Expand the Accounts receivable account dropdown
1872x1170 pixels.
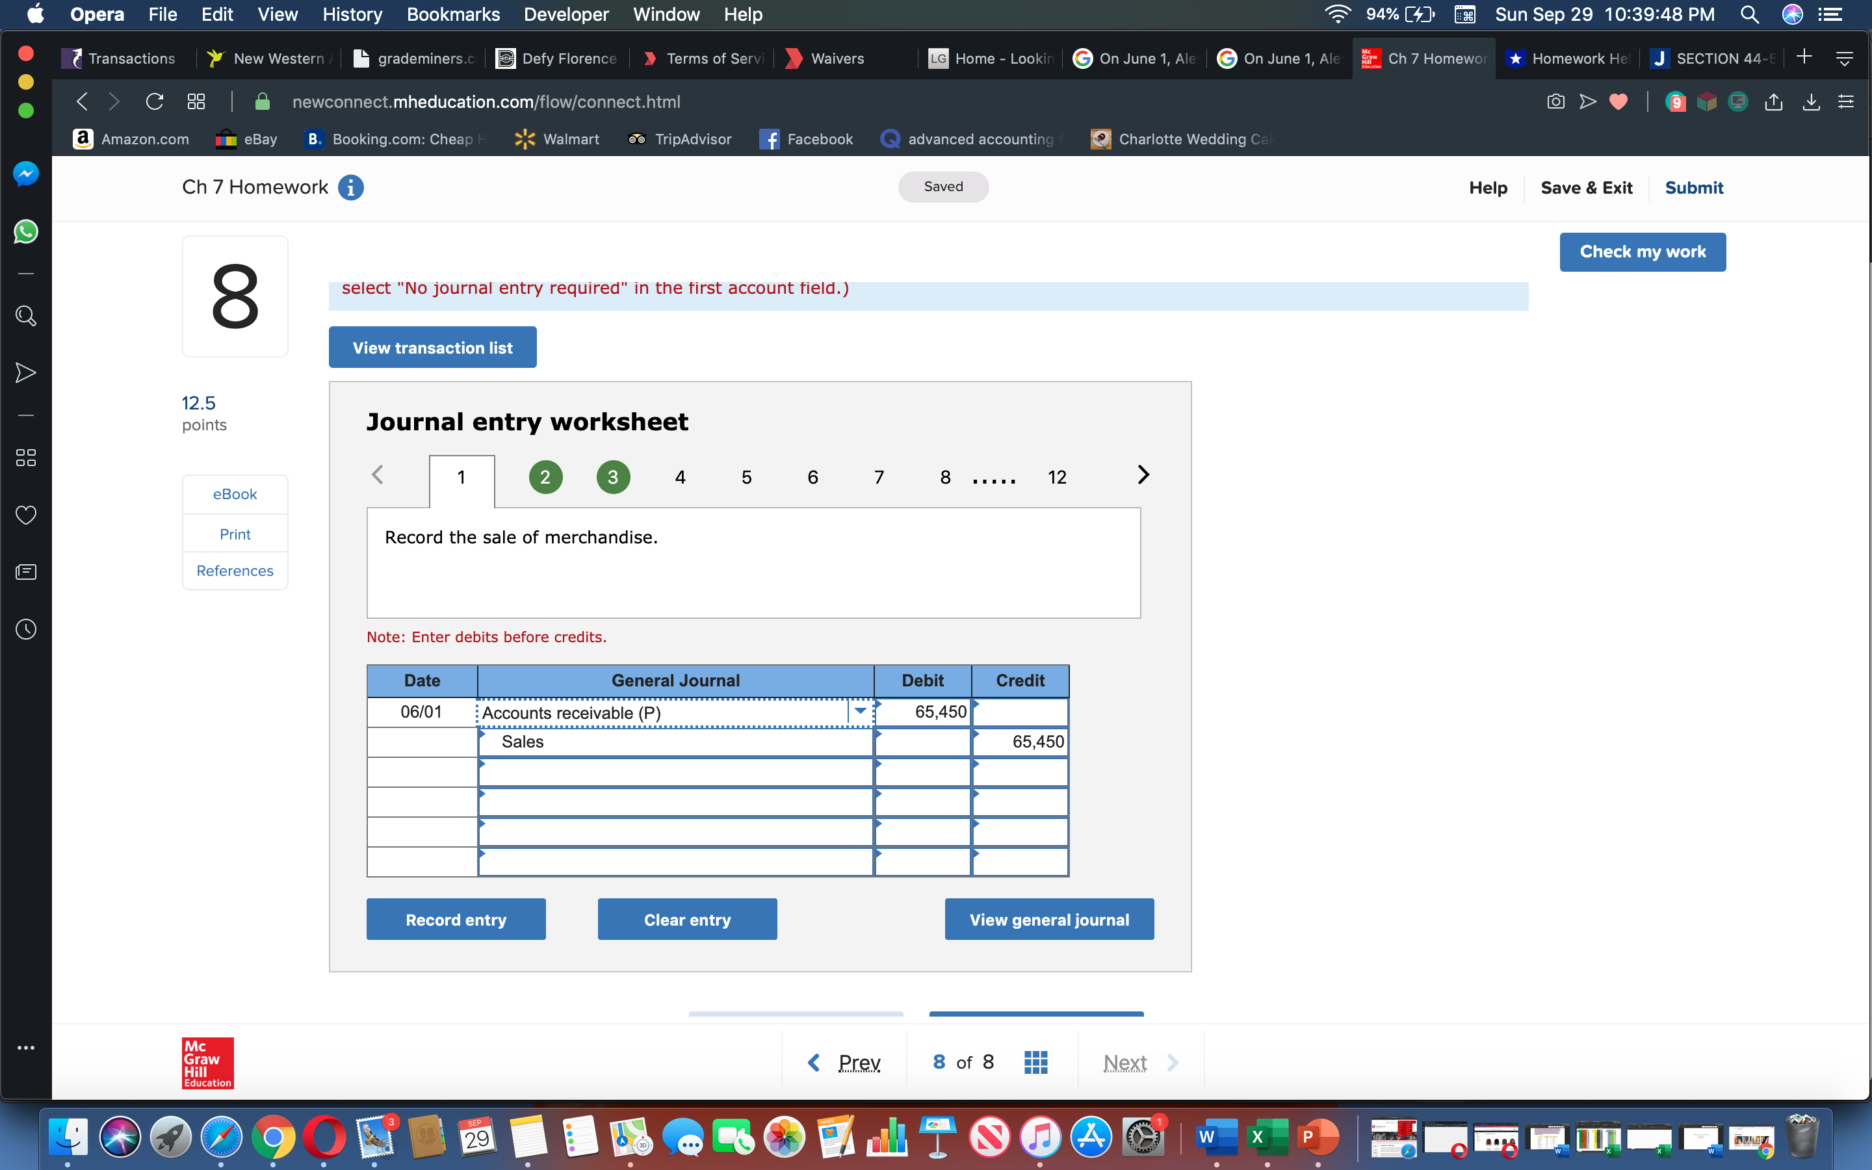pyautogui.click(x=859, y=711)
